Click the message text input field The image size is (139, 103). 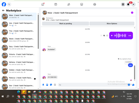pyautogui.click(x=93, y=85)
